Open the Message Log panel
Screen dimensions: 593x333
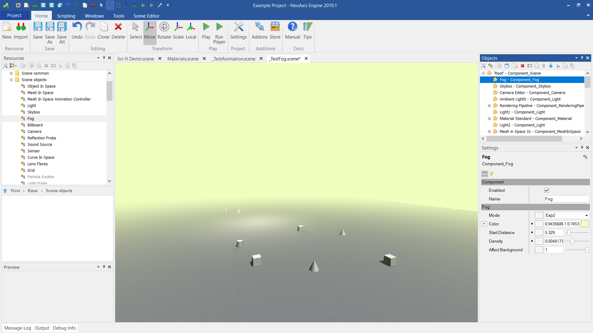tap(18, 328)
